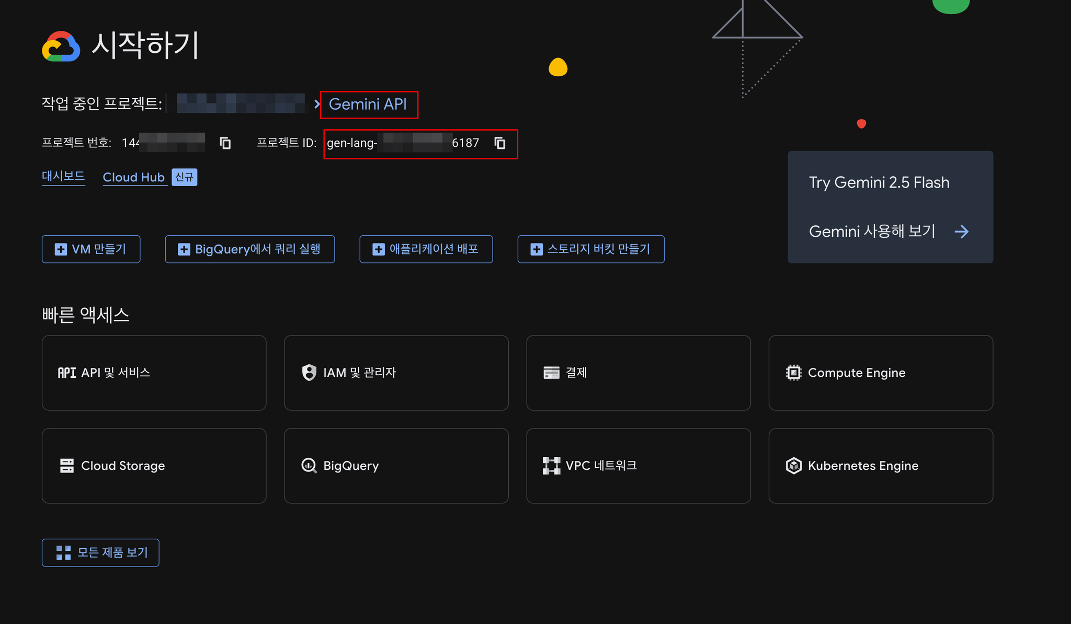Open the BigQuery card
This screenshot has width=1071, height=624.
396,466
